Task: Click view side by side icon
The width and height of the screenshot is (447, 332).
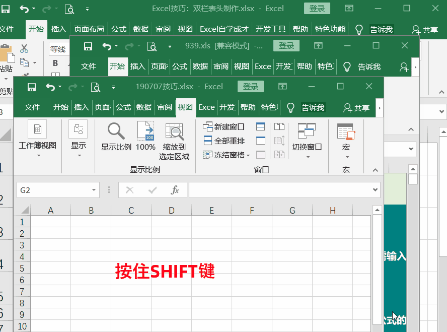Action: [279, 126]
